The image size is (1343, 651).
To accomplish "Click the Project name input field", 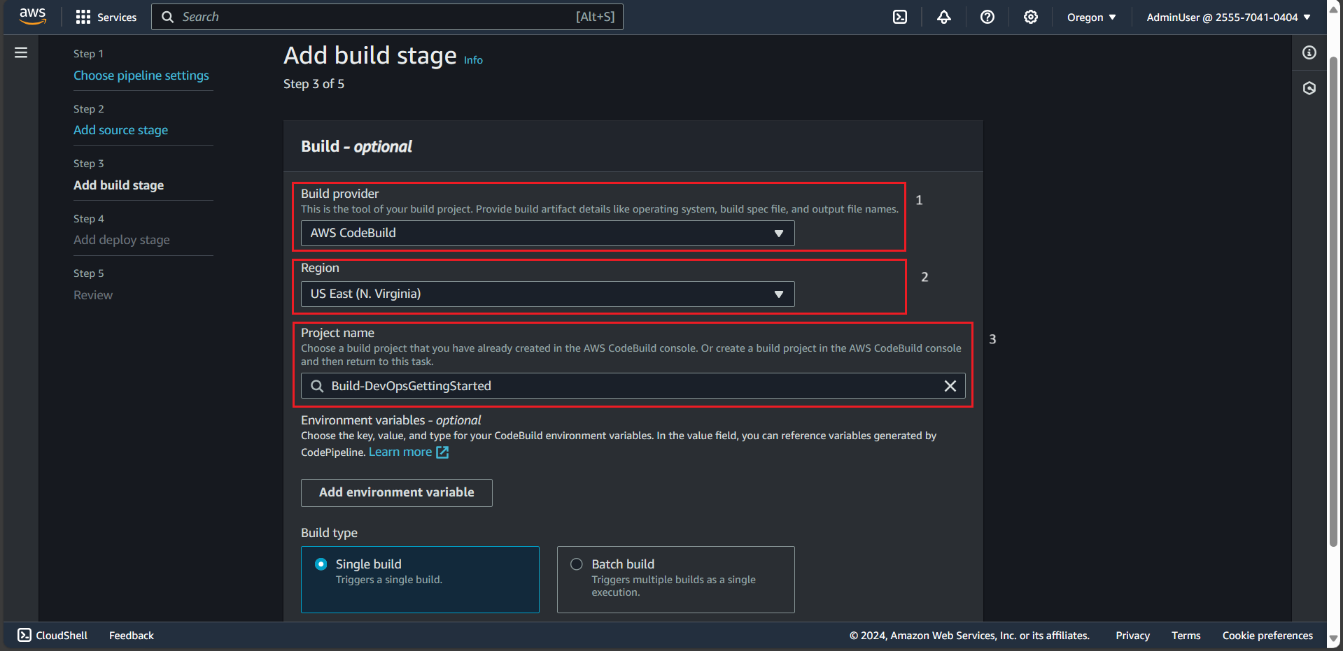I will coord(633,386).
